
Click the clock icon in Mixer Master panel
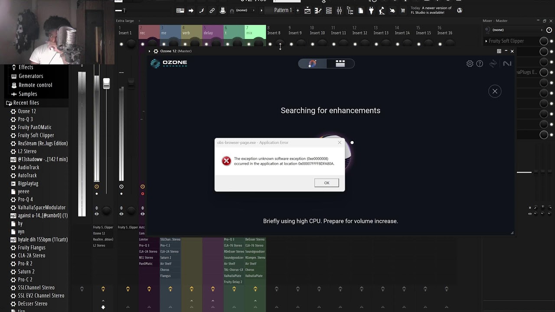tap(549, 30)
